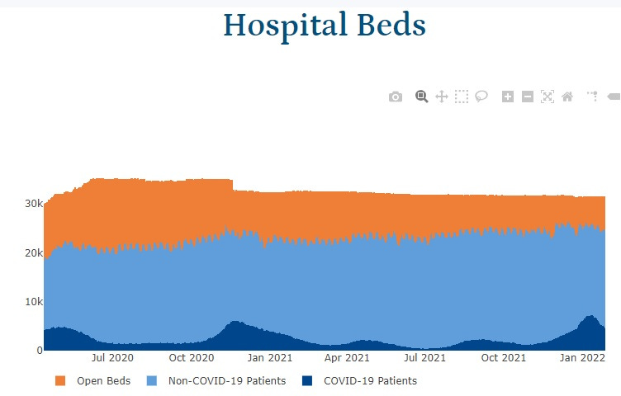Zoom out with the minus icon
Screen dimensions: 621x396
pyautogui.click(x=528, y=97)
